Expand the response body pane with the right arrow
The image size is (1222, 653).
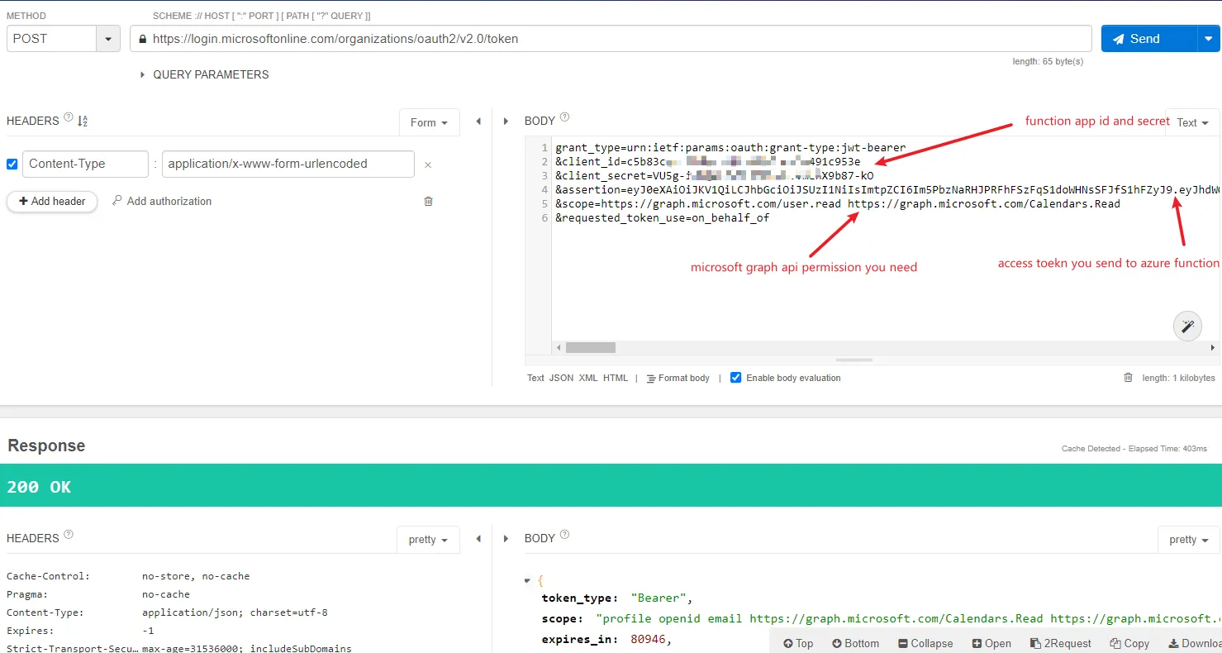(506, 539)
